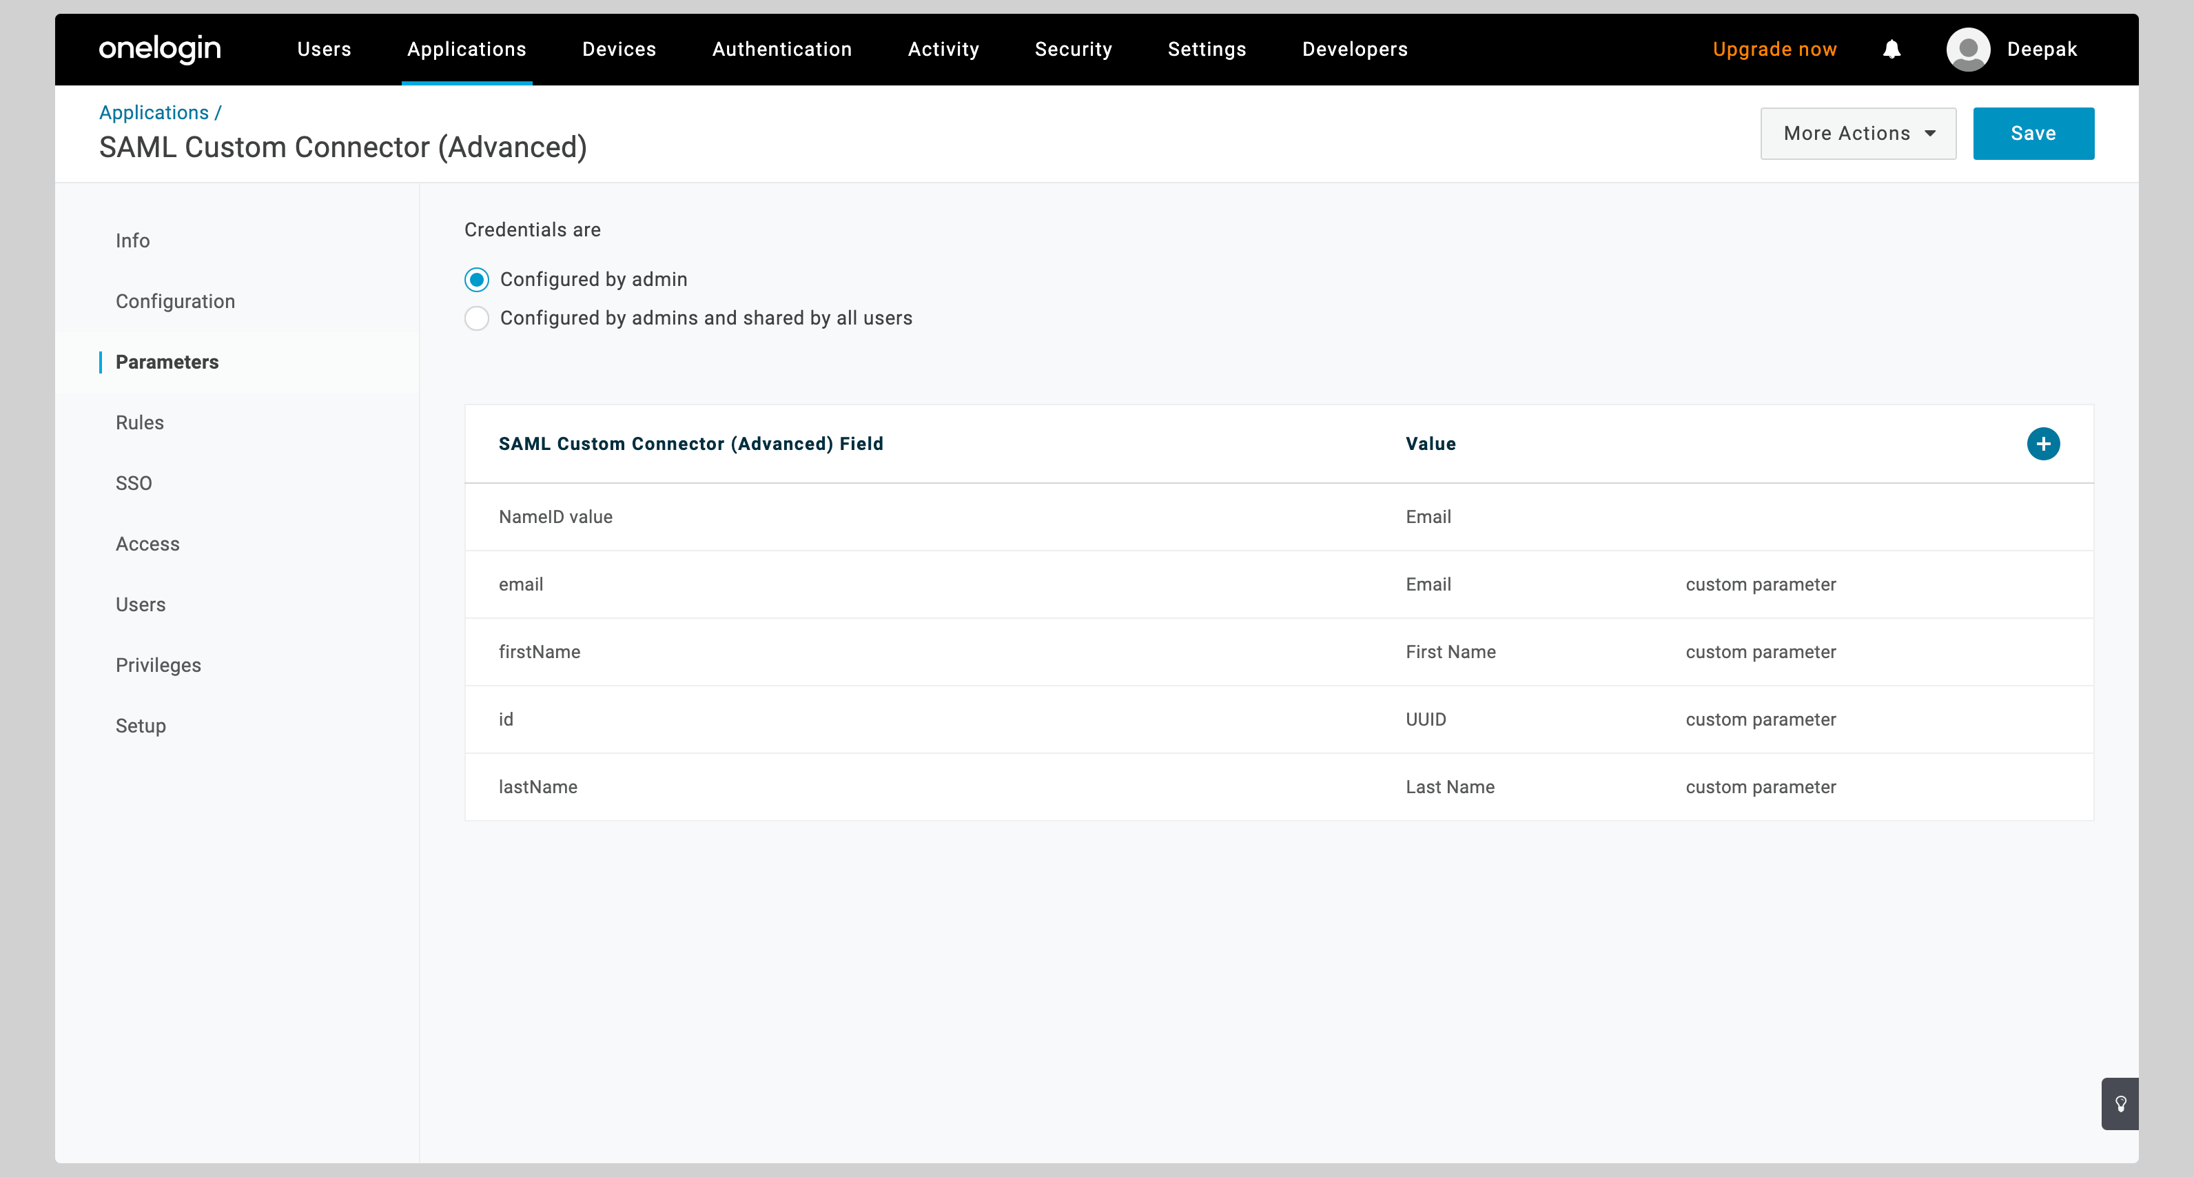
Task: Click the SSO navigation item
Action: click(132, 482)
